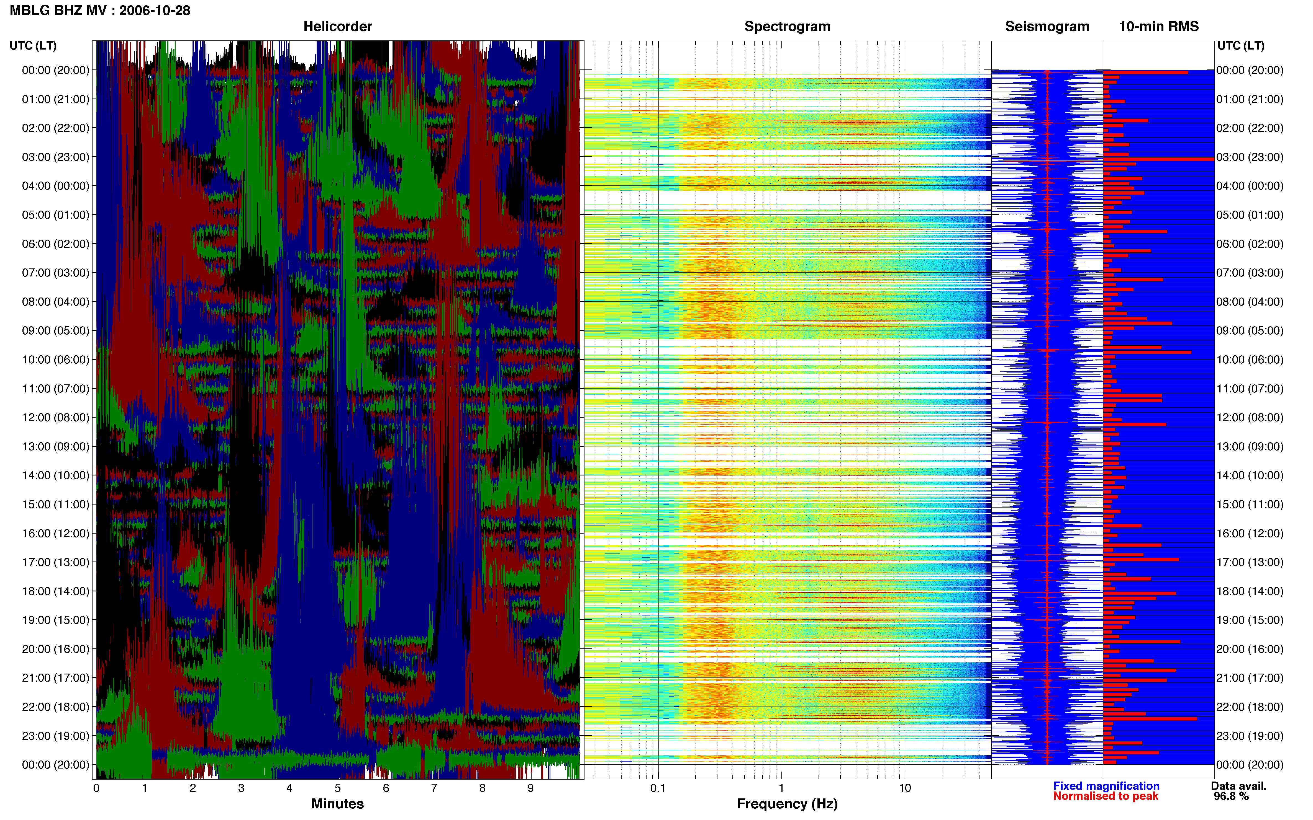The image size is (1313, 820).
Task: Click the 'Seismogram' panel heading
Action: pos(1047,27)
